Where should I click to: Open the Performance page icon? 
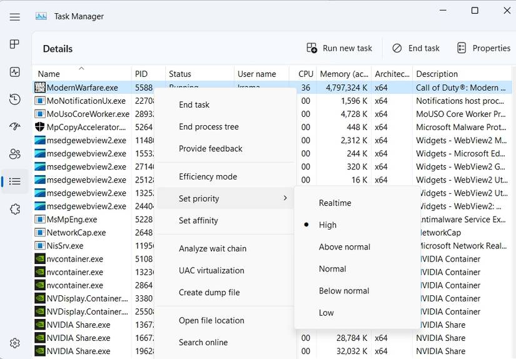(15, 72)
